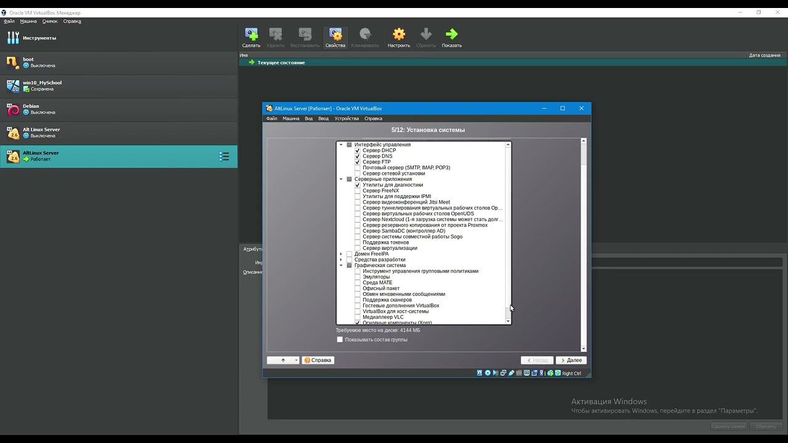This screenshot has height=443, width=788.
Task: Click the Справка help button in installer
Action: 318,361
